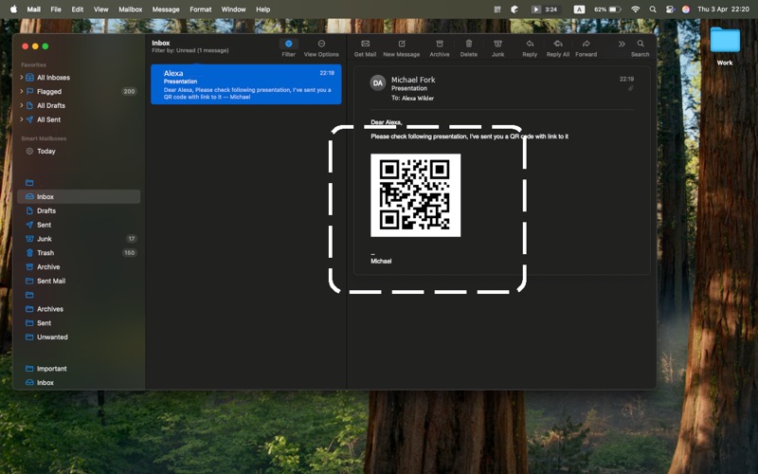Viewport: 758px width, 474px height.
Task: Toggle the unread Filter button
Action: coord(289,44)
